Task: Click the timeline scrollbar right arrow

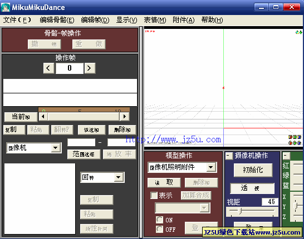Action: (x=125, y=117)
